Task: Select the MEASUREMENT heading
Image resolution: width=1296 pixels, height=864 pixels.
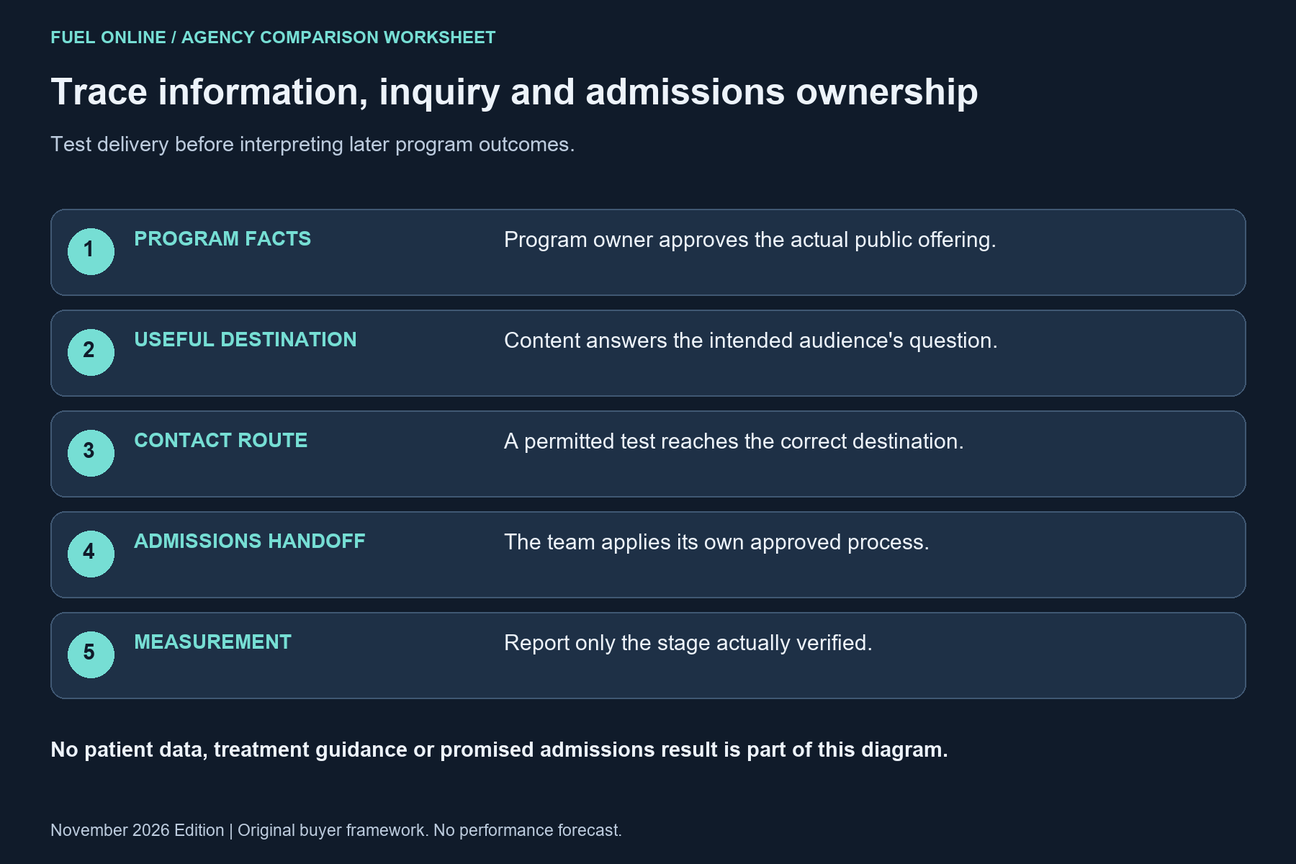Action: pos(213,642)
